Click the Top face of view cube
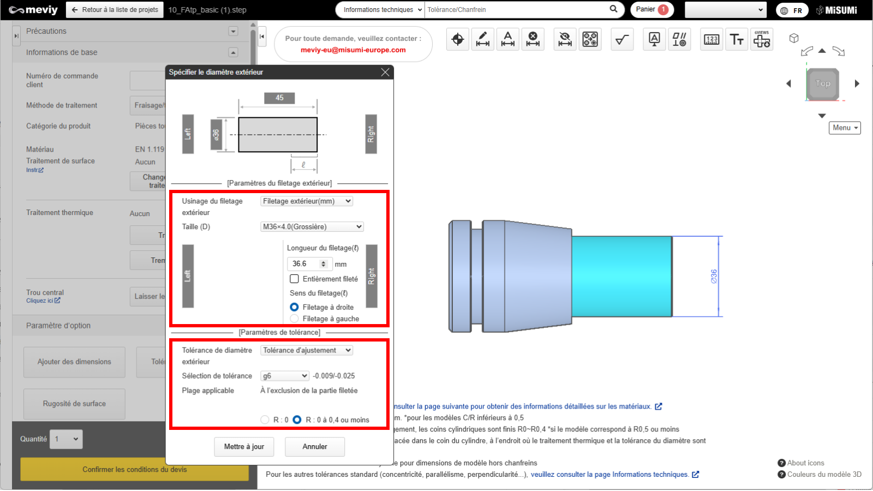This screenshot has height=491, width=873. click(x=823, y=83)
